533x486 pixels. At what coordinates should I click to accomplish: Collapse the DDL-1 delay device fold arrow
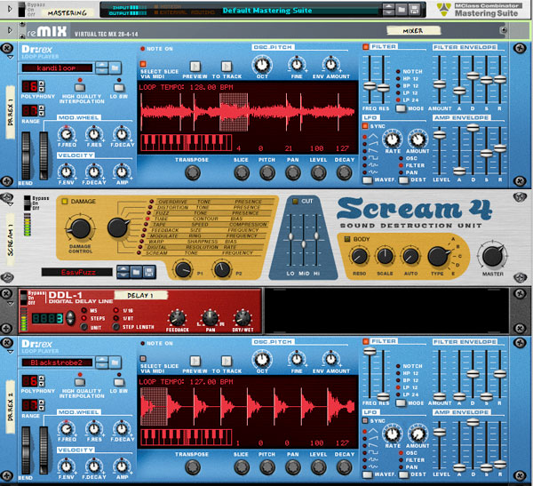(11, 303)
